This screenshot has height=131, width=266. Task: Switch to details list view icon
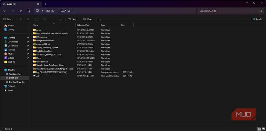(x=259, y=129)
